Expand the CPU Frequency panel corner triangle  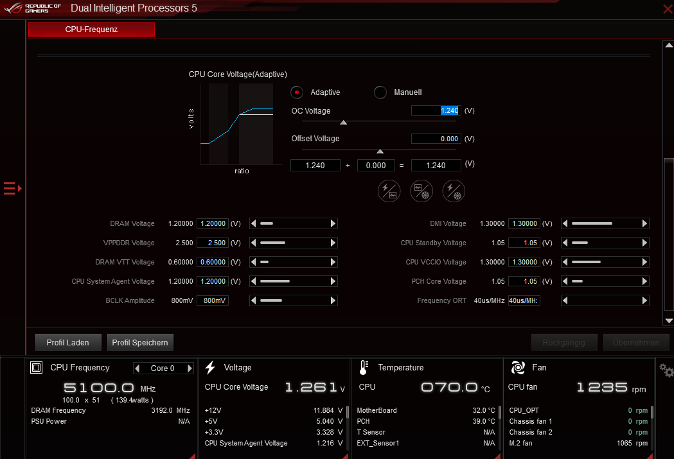(x=192, y=456)
